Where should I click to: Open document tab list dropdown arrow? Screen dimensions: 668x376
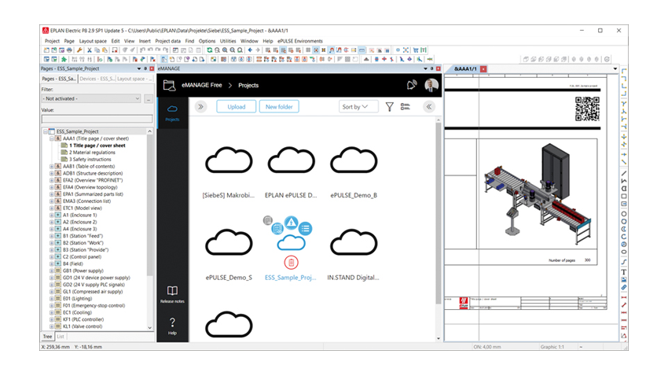(x=615, y=68)
